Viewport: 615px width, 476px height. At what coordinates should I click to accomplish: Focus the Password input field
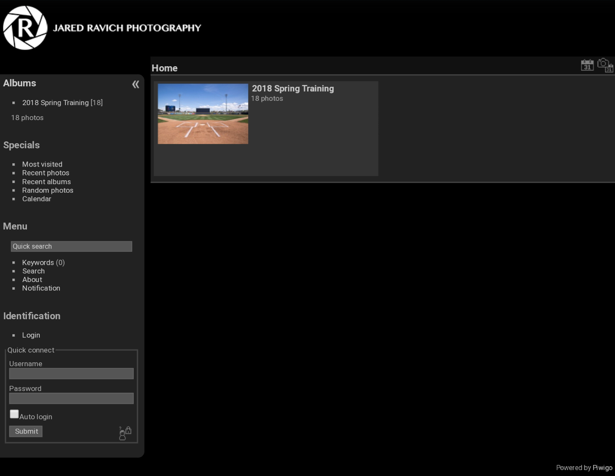(x=71, y=399)
